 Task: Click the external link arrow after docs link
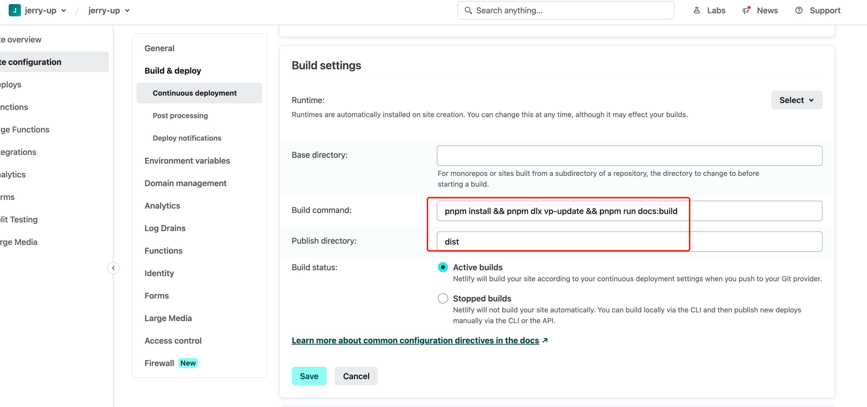545,340
